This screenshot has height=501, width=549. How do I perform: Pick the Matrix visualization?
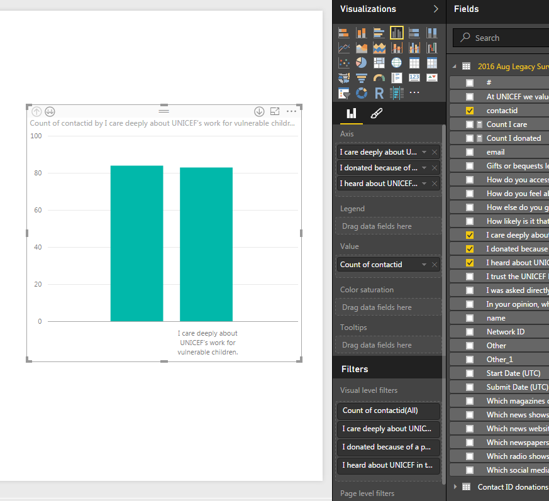[431, 63]
